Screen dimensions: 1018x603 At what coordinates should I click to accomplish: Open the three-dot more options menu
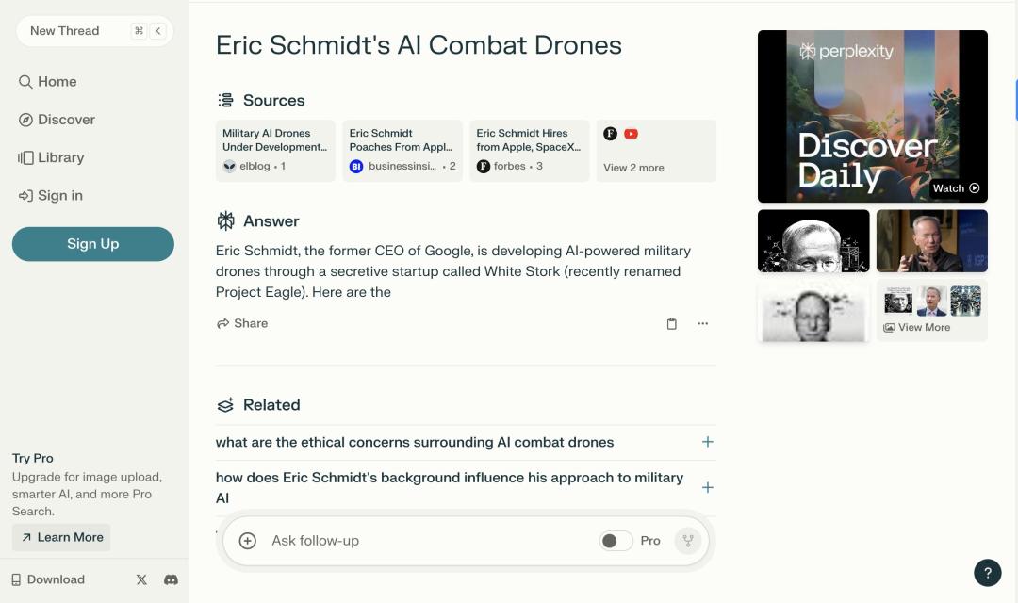[x=702, y=323]
